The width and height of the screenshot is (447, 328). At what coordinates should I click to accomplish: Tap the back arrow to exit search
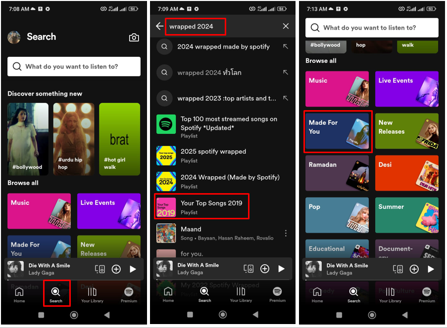click(159, 26)
